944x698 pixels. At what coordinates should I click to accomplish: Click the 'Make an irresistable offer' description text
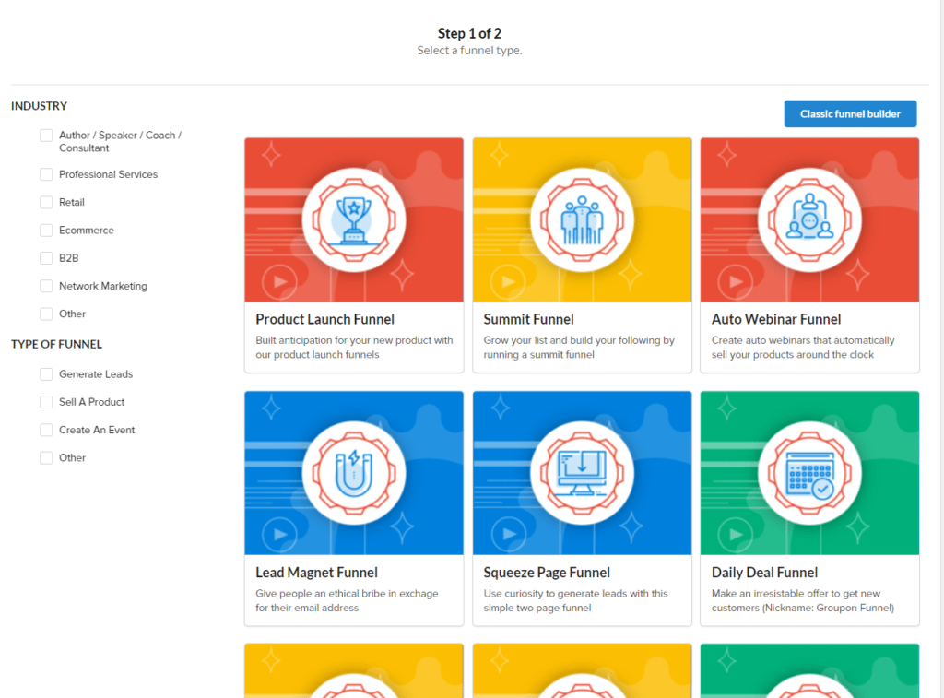point(803,600)
